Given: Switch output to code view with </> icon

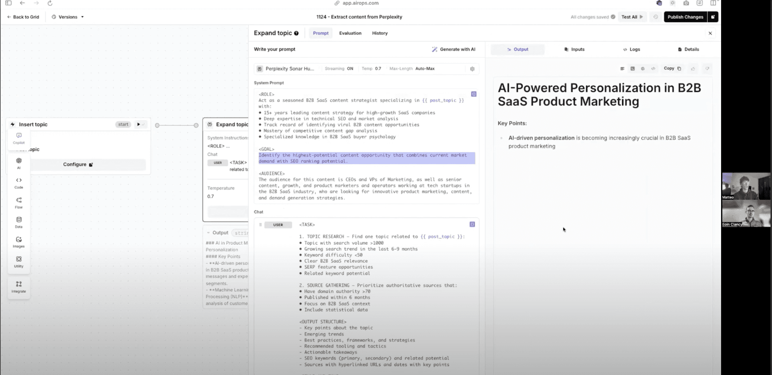Looking at the screenshot, I should 654,68.
